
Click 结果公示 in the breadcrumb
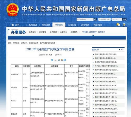pos(24,43)
